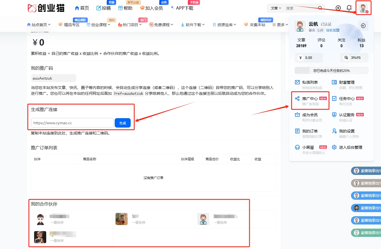381x249 pixels.
Task: Click the daily task progress bar
Action: point(331,70)
